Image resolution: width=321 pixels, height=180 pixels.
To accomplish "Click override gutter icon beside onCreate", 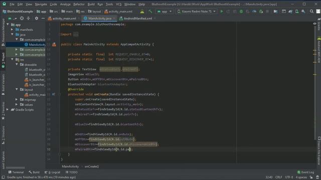I will (54, 94).
